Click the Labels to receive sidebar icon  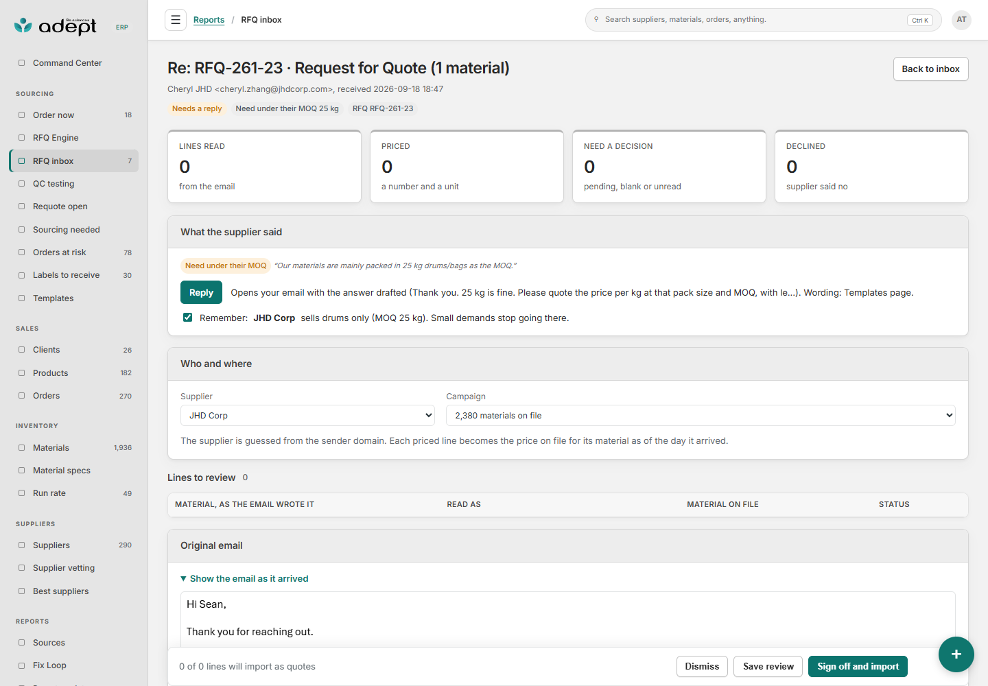click(x=21, y=275)
